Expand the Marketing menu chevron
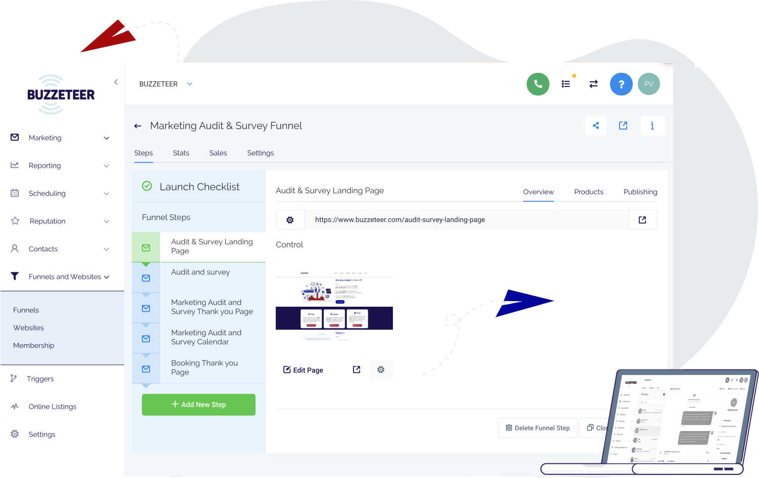This screenshot has height=478, width=759. [107, 138]
